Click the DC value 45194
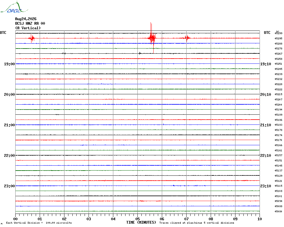Screen dimensions: 284x227 pyautogui.click(x=279, y=110)
